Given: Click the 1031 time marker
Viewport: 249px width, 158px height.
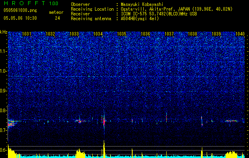Looking at the screenshot, I should tap(27, 34).
